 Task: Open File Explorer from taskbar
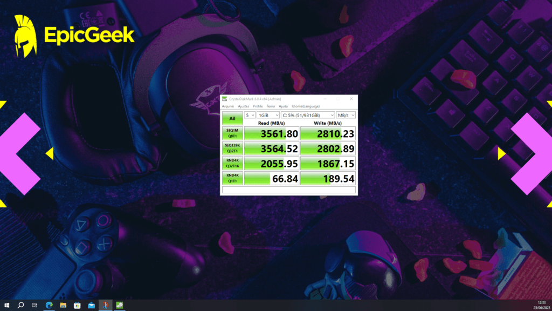click(x=63, y=305)
